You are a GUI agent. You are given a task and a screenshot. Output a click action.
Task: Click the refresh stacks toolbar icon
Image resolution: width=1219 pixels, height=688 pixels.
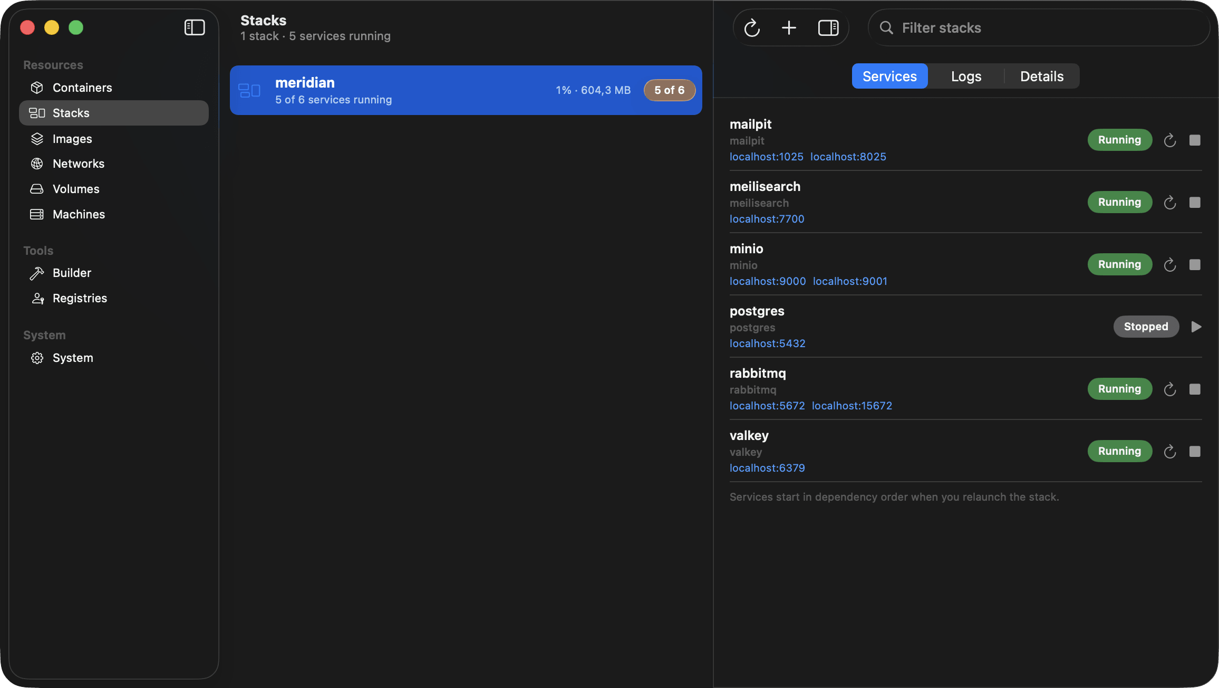752,27
